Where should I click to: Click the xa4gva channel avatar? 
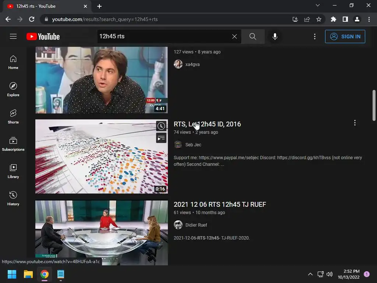coord(178,64)
